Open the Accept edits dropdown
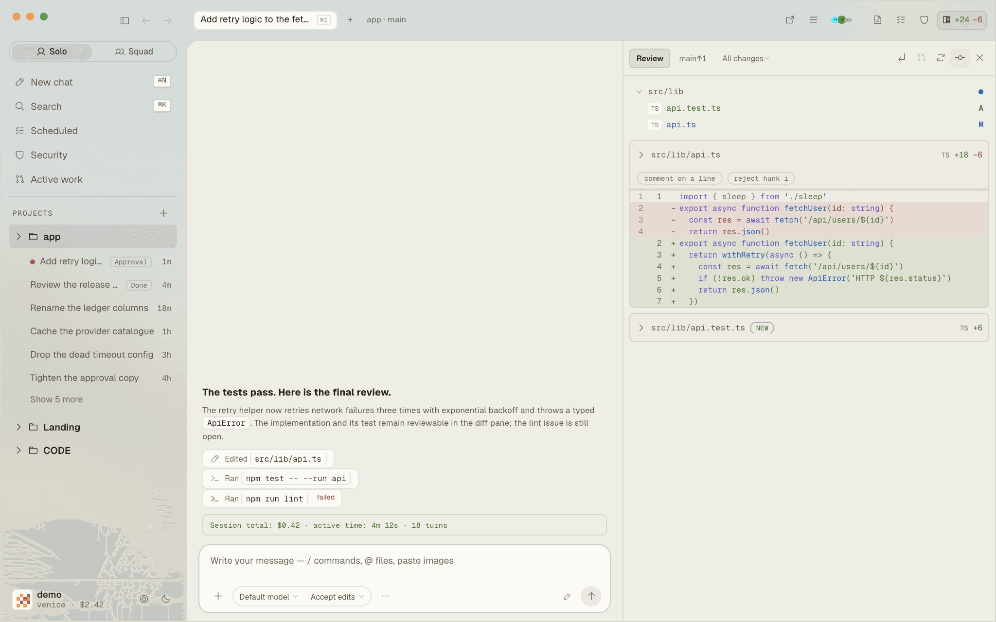 pos(337,597)
